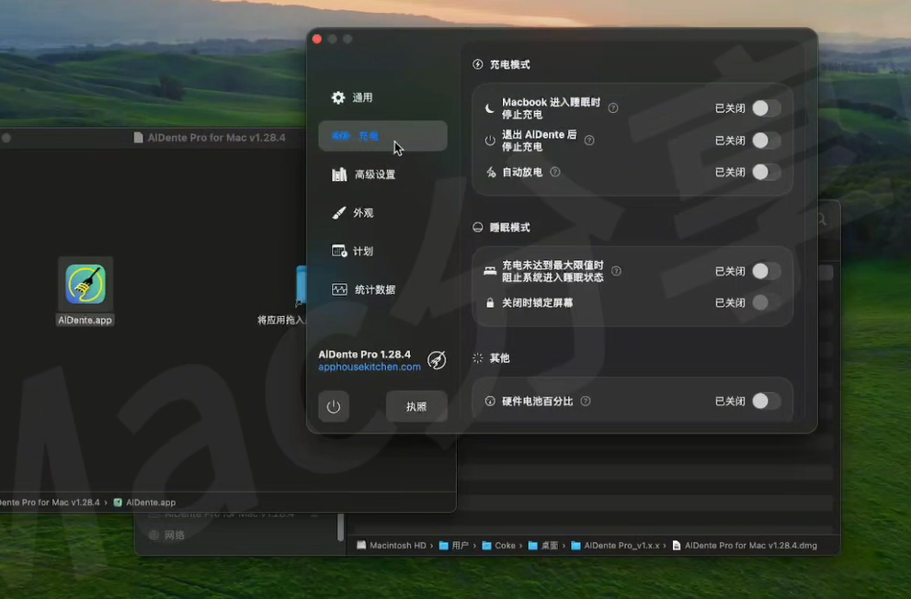Image resolution: width=911 pixels, height=599 pixels.
Task: Click 用户 folder in the Finder path bar
Action: [454, 546]
